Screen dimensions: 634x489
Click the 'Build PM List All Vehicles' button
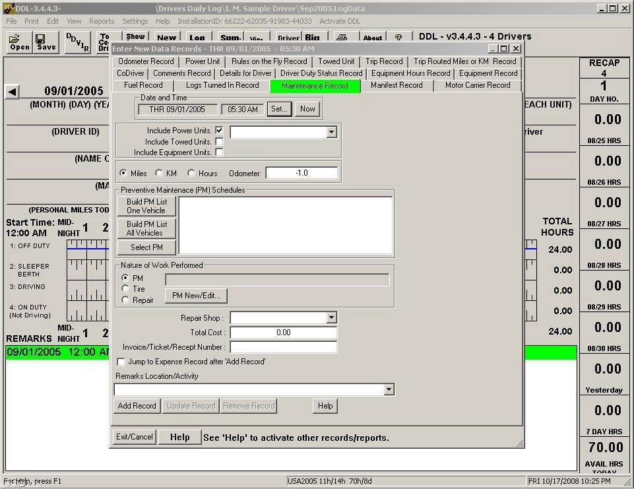click(x=146, y=228)
